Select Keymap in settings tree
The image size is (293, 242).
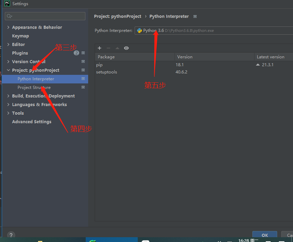point(20,36)
